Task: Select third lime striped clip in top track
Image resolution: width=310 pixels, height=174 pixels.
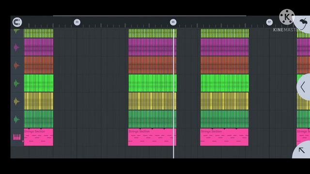Action: (x=225, y=33)
